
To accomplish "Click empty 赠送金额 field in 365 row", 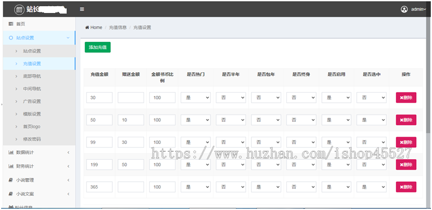I will [x=130, y=187].
